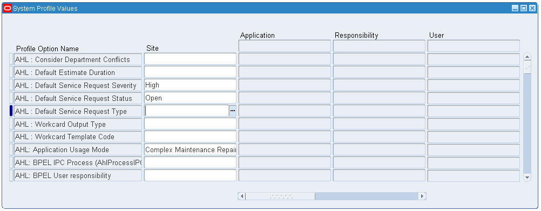This screenshot has height=211, width=541.
Task: Click the Site field for Default Service Request Severity
Action: pyautogui.click(x=190, y=85)
